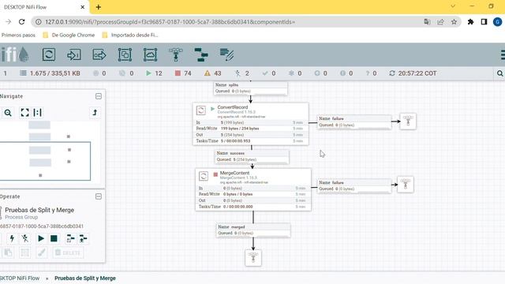Select the Template toolbar icon
Image resolution: width=505 pixels, height=284 pixels.
201,54
